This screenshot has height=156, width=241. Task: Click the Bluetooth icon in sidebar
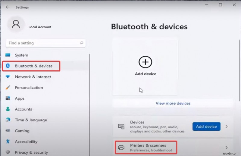(x=8, y=66)
